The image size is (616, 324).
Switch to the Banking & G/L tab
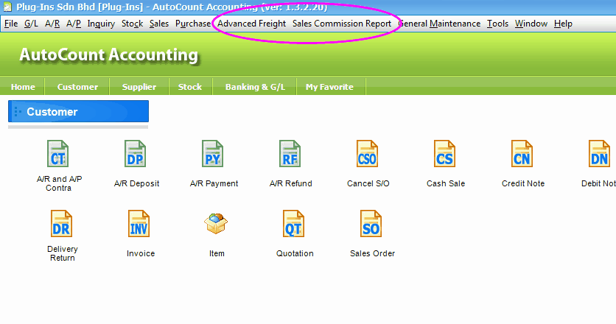tap(255, 87)
